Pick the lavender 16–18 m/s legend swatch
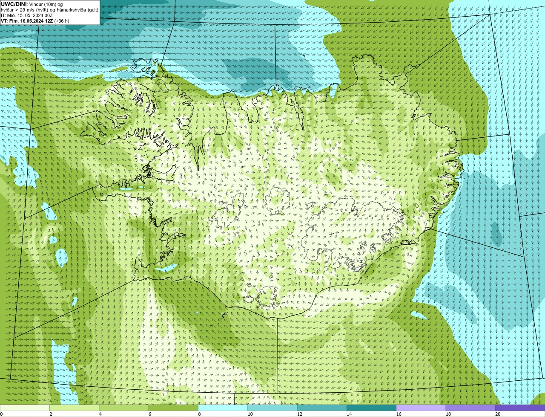Screen dimensions: 545x417 [x=421, y=408]
